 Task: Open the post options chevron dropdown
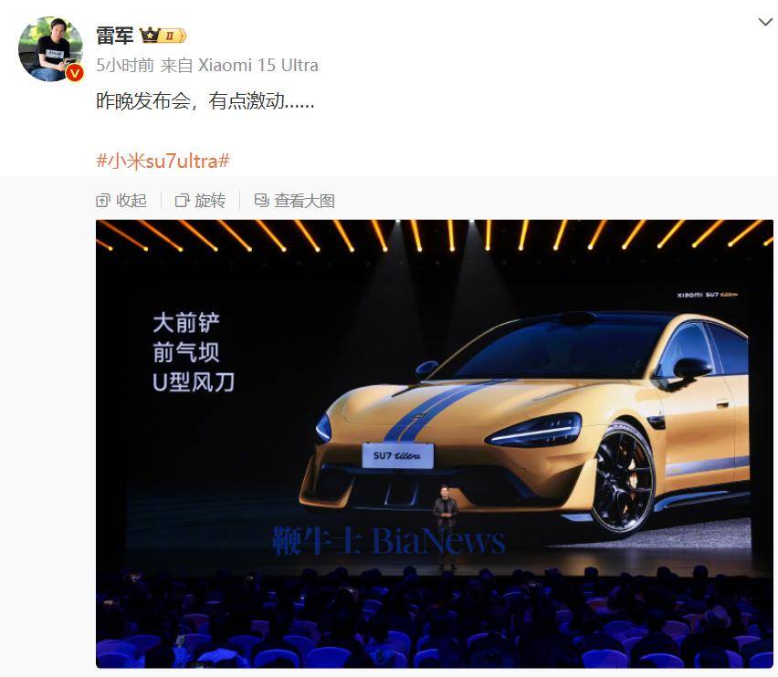pyautogui.click(x=765, y=22)
